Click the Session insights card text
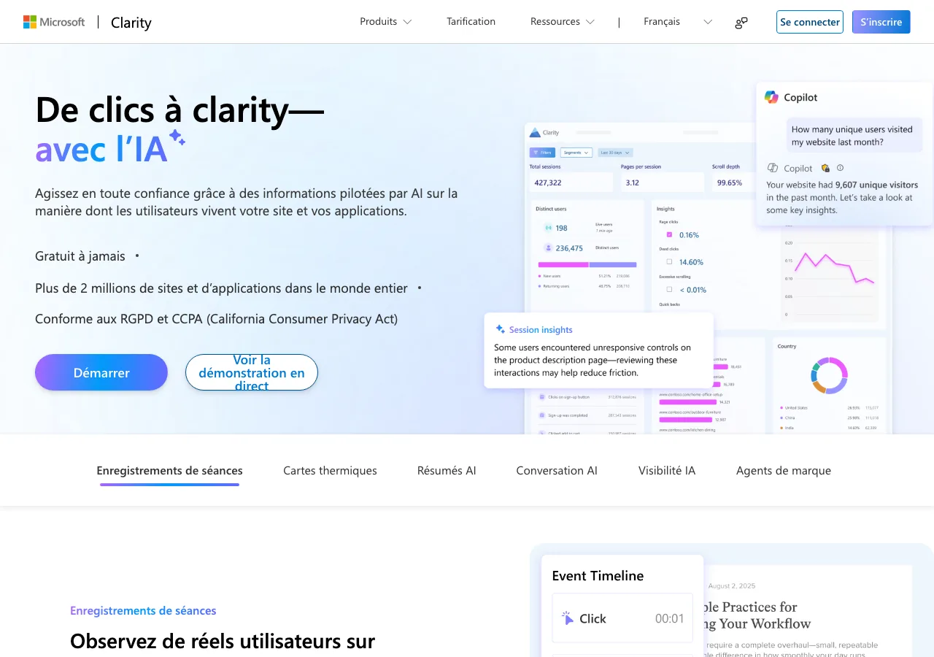This screenshot has height=657, width=934. click(593, 360)
